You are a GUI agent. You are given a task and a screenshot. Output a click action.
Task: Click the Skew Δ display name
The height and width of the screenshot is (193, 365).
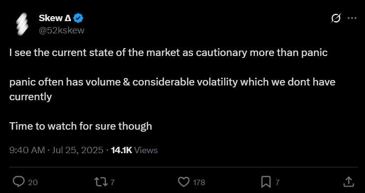55,18
